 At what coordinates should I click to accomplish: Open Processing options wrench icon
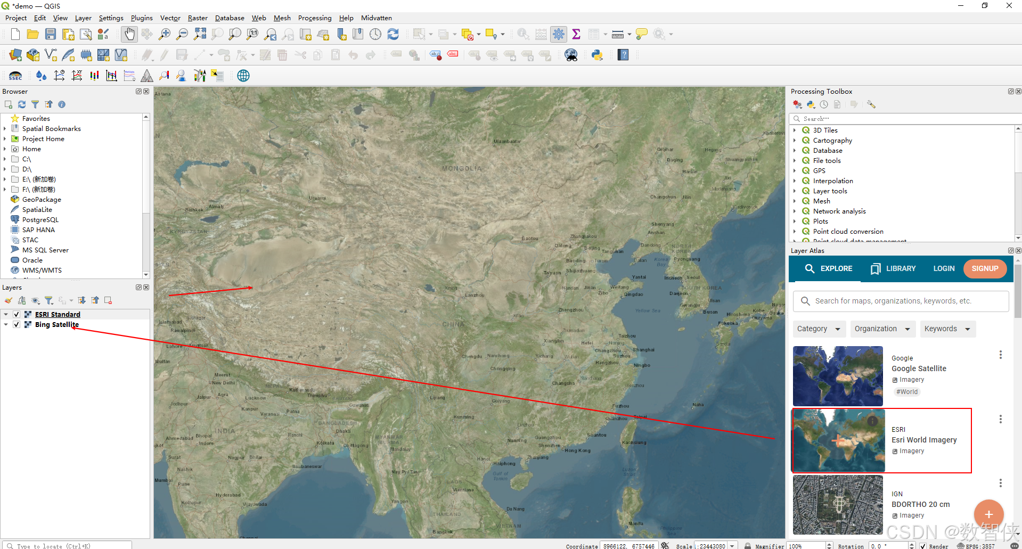click(x=871, y=104)
